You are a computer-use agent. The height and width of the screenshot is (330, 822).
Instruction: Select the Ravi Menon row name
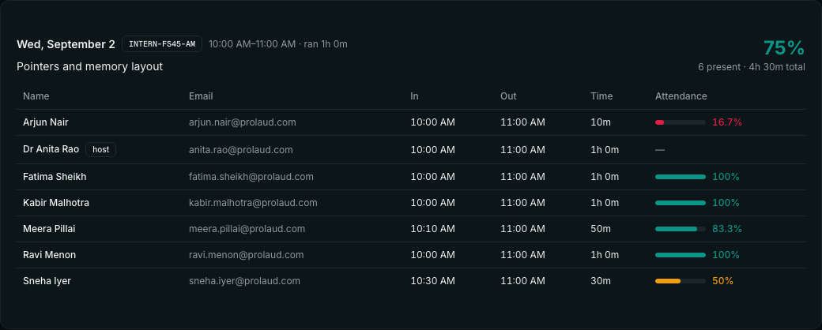[49, 255]
